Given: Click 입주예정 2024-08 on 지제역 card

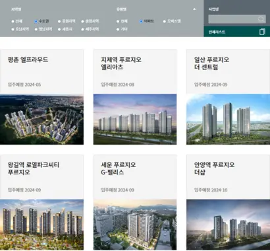Looking at the screenshot, I should click(118, 85).
